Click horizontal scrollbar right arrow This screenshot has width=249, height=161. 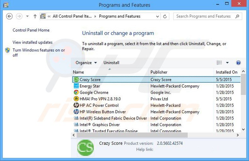(x=238, y=135)
